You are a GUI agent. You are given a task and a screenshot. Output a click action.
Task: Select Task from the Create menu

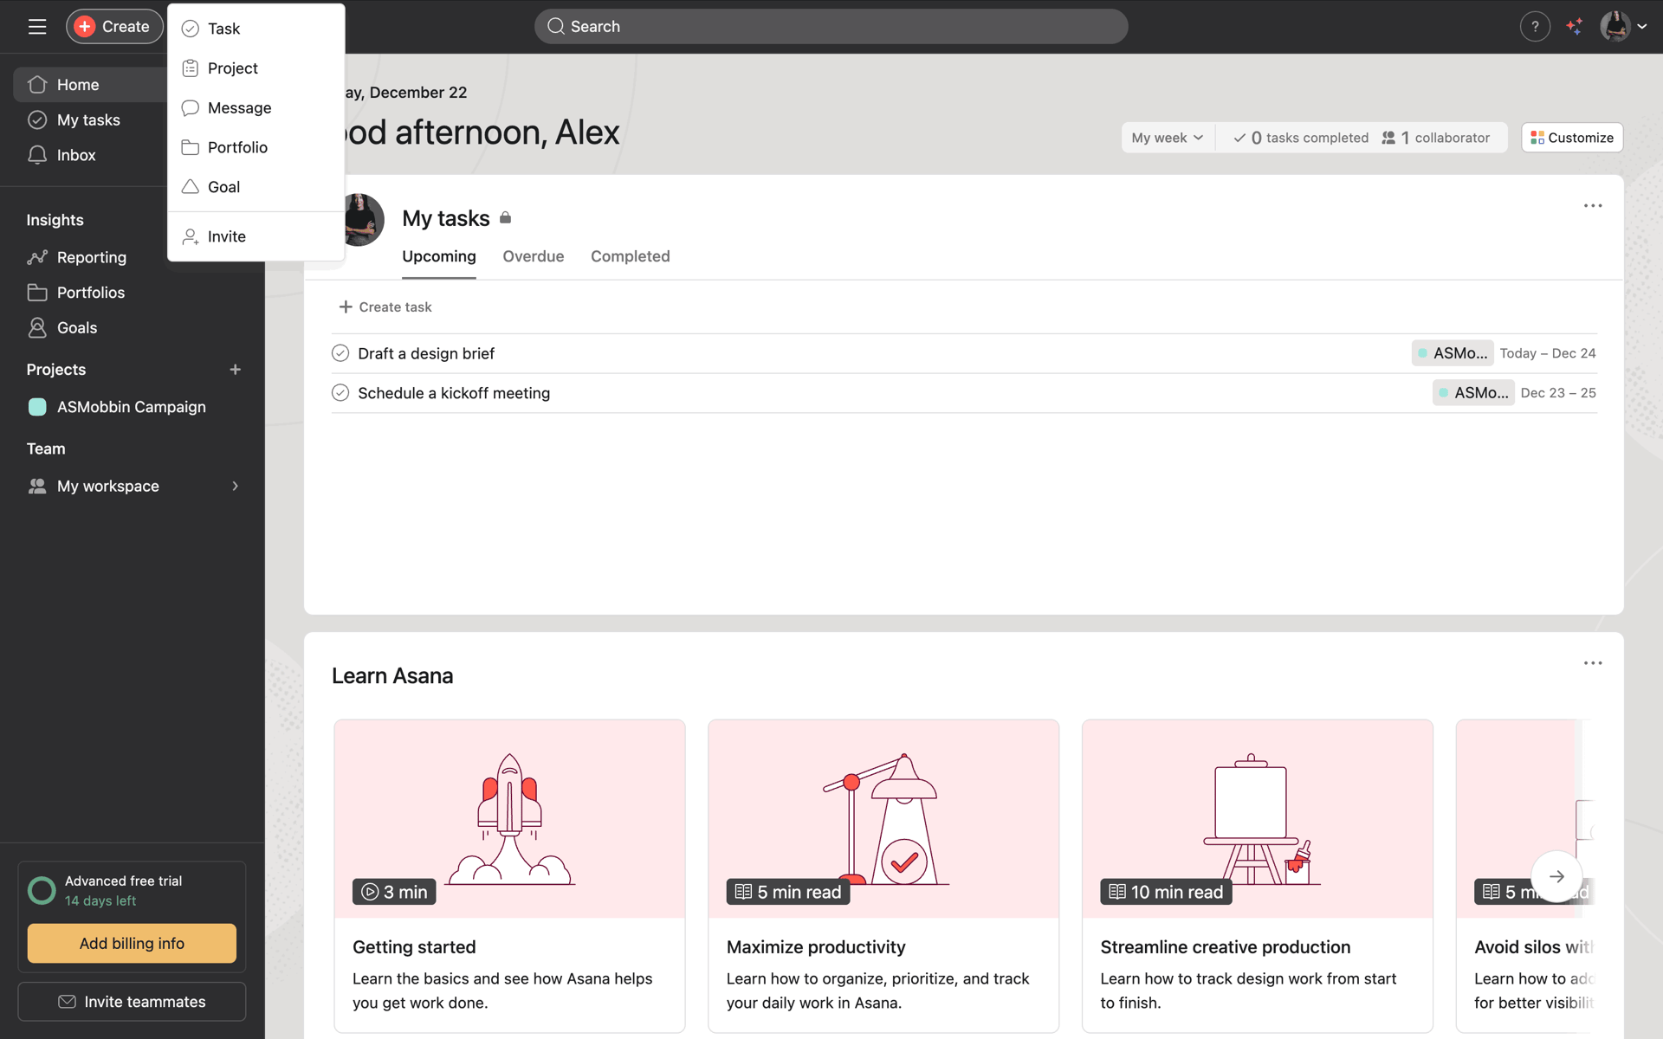click(x=256, y=29)
